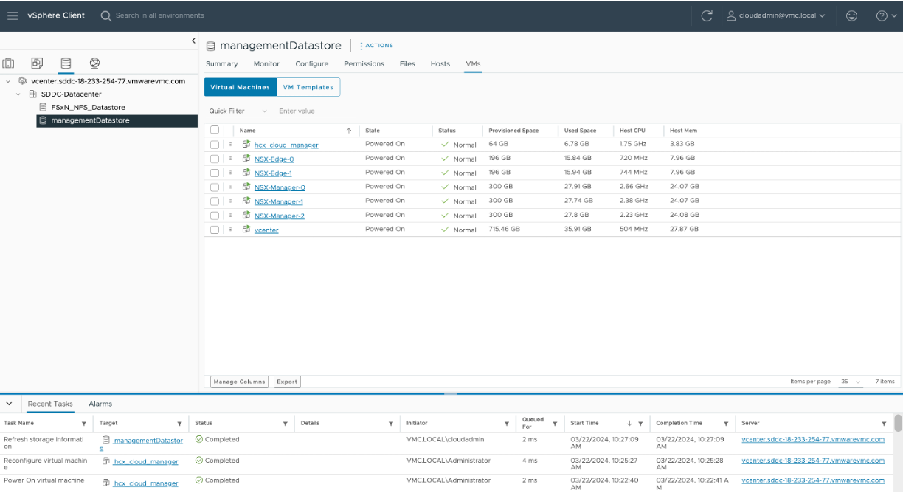Check the NSX-Manager-1 row checkbox
Screen dimensions: 903x493
[x=215, y=201]
